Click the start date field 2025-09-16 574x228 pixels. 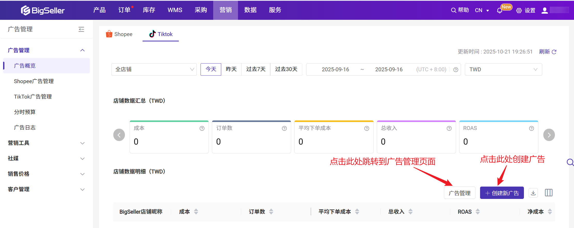(x=335, y=69)
